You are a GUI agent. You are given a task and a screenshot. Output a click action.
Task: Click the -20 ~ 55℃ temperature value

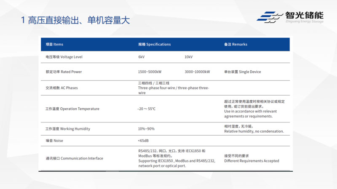(x=147, y=109)
